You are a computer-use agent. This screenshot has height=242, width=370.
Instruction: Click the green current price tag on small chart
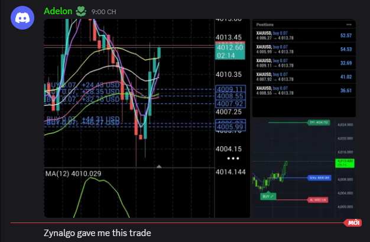[345, 163]
